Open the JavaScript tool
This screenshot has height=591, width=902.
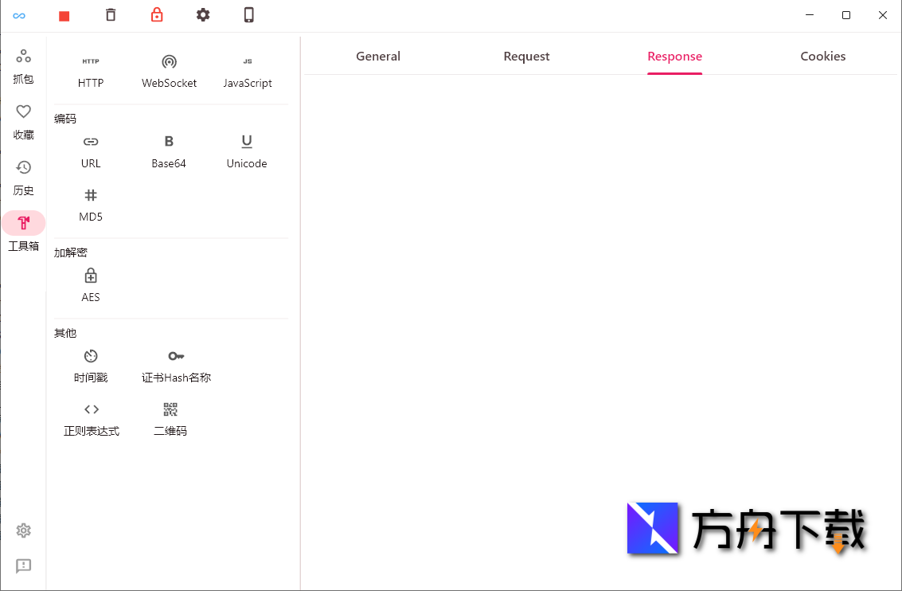pyautogui.click(x=247, y=70)
